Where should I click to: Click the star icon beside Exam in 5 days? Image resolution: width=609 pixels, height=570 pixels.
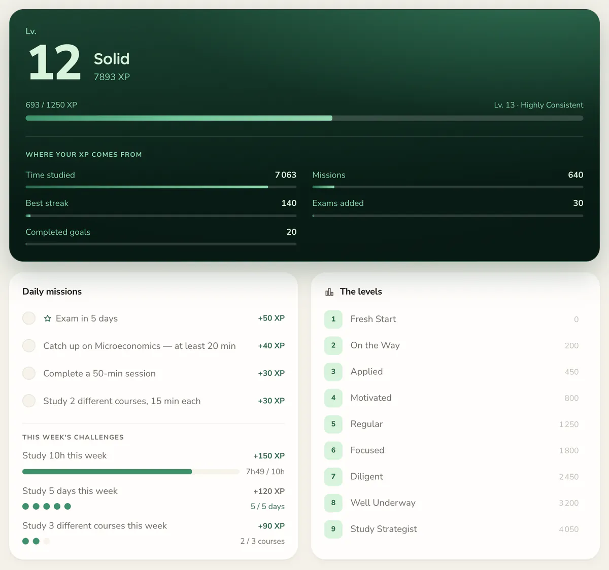pyautogui.click(x=48, y=318)
